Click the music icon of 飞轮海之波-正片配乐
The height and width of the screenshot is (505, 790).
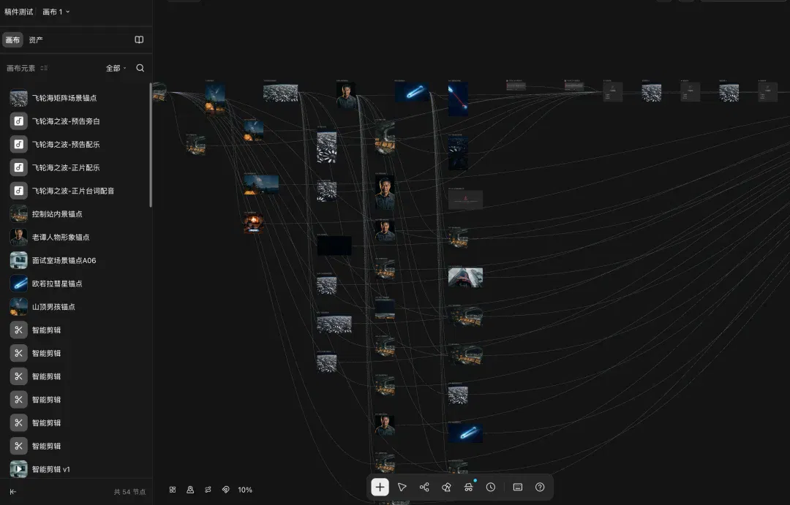[18, 167]
